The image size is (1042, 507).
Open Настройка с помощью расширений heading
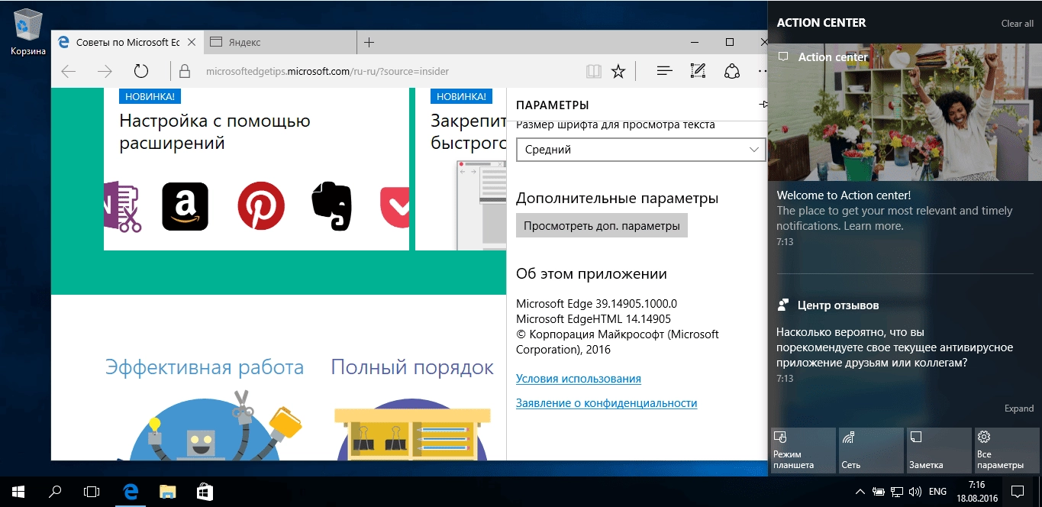[215, 131]
